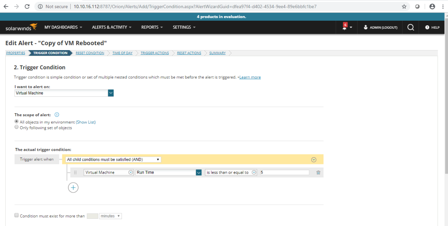Open the notifications bell with 6 alerts
The width and height of the screenshot is (448, 226).
[x=344, y=27]
